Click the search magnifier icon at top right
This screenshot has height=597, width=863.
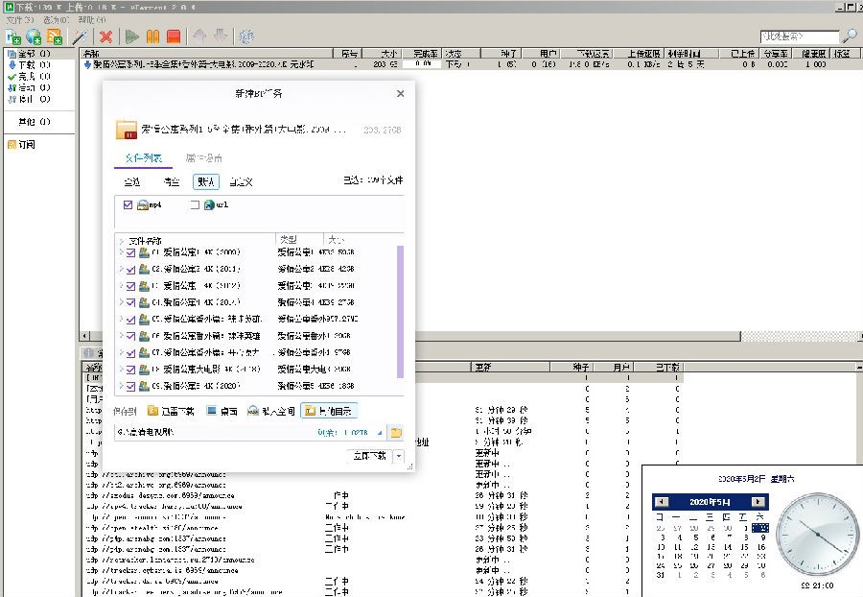click(850, 36)
